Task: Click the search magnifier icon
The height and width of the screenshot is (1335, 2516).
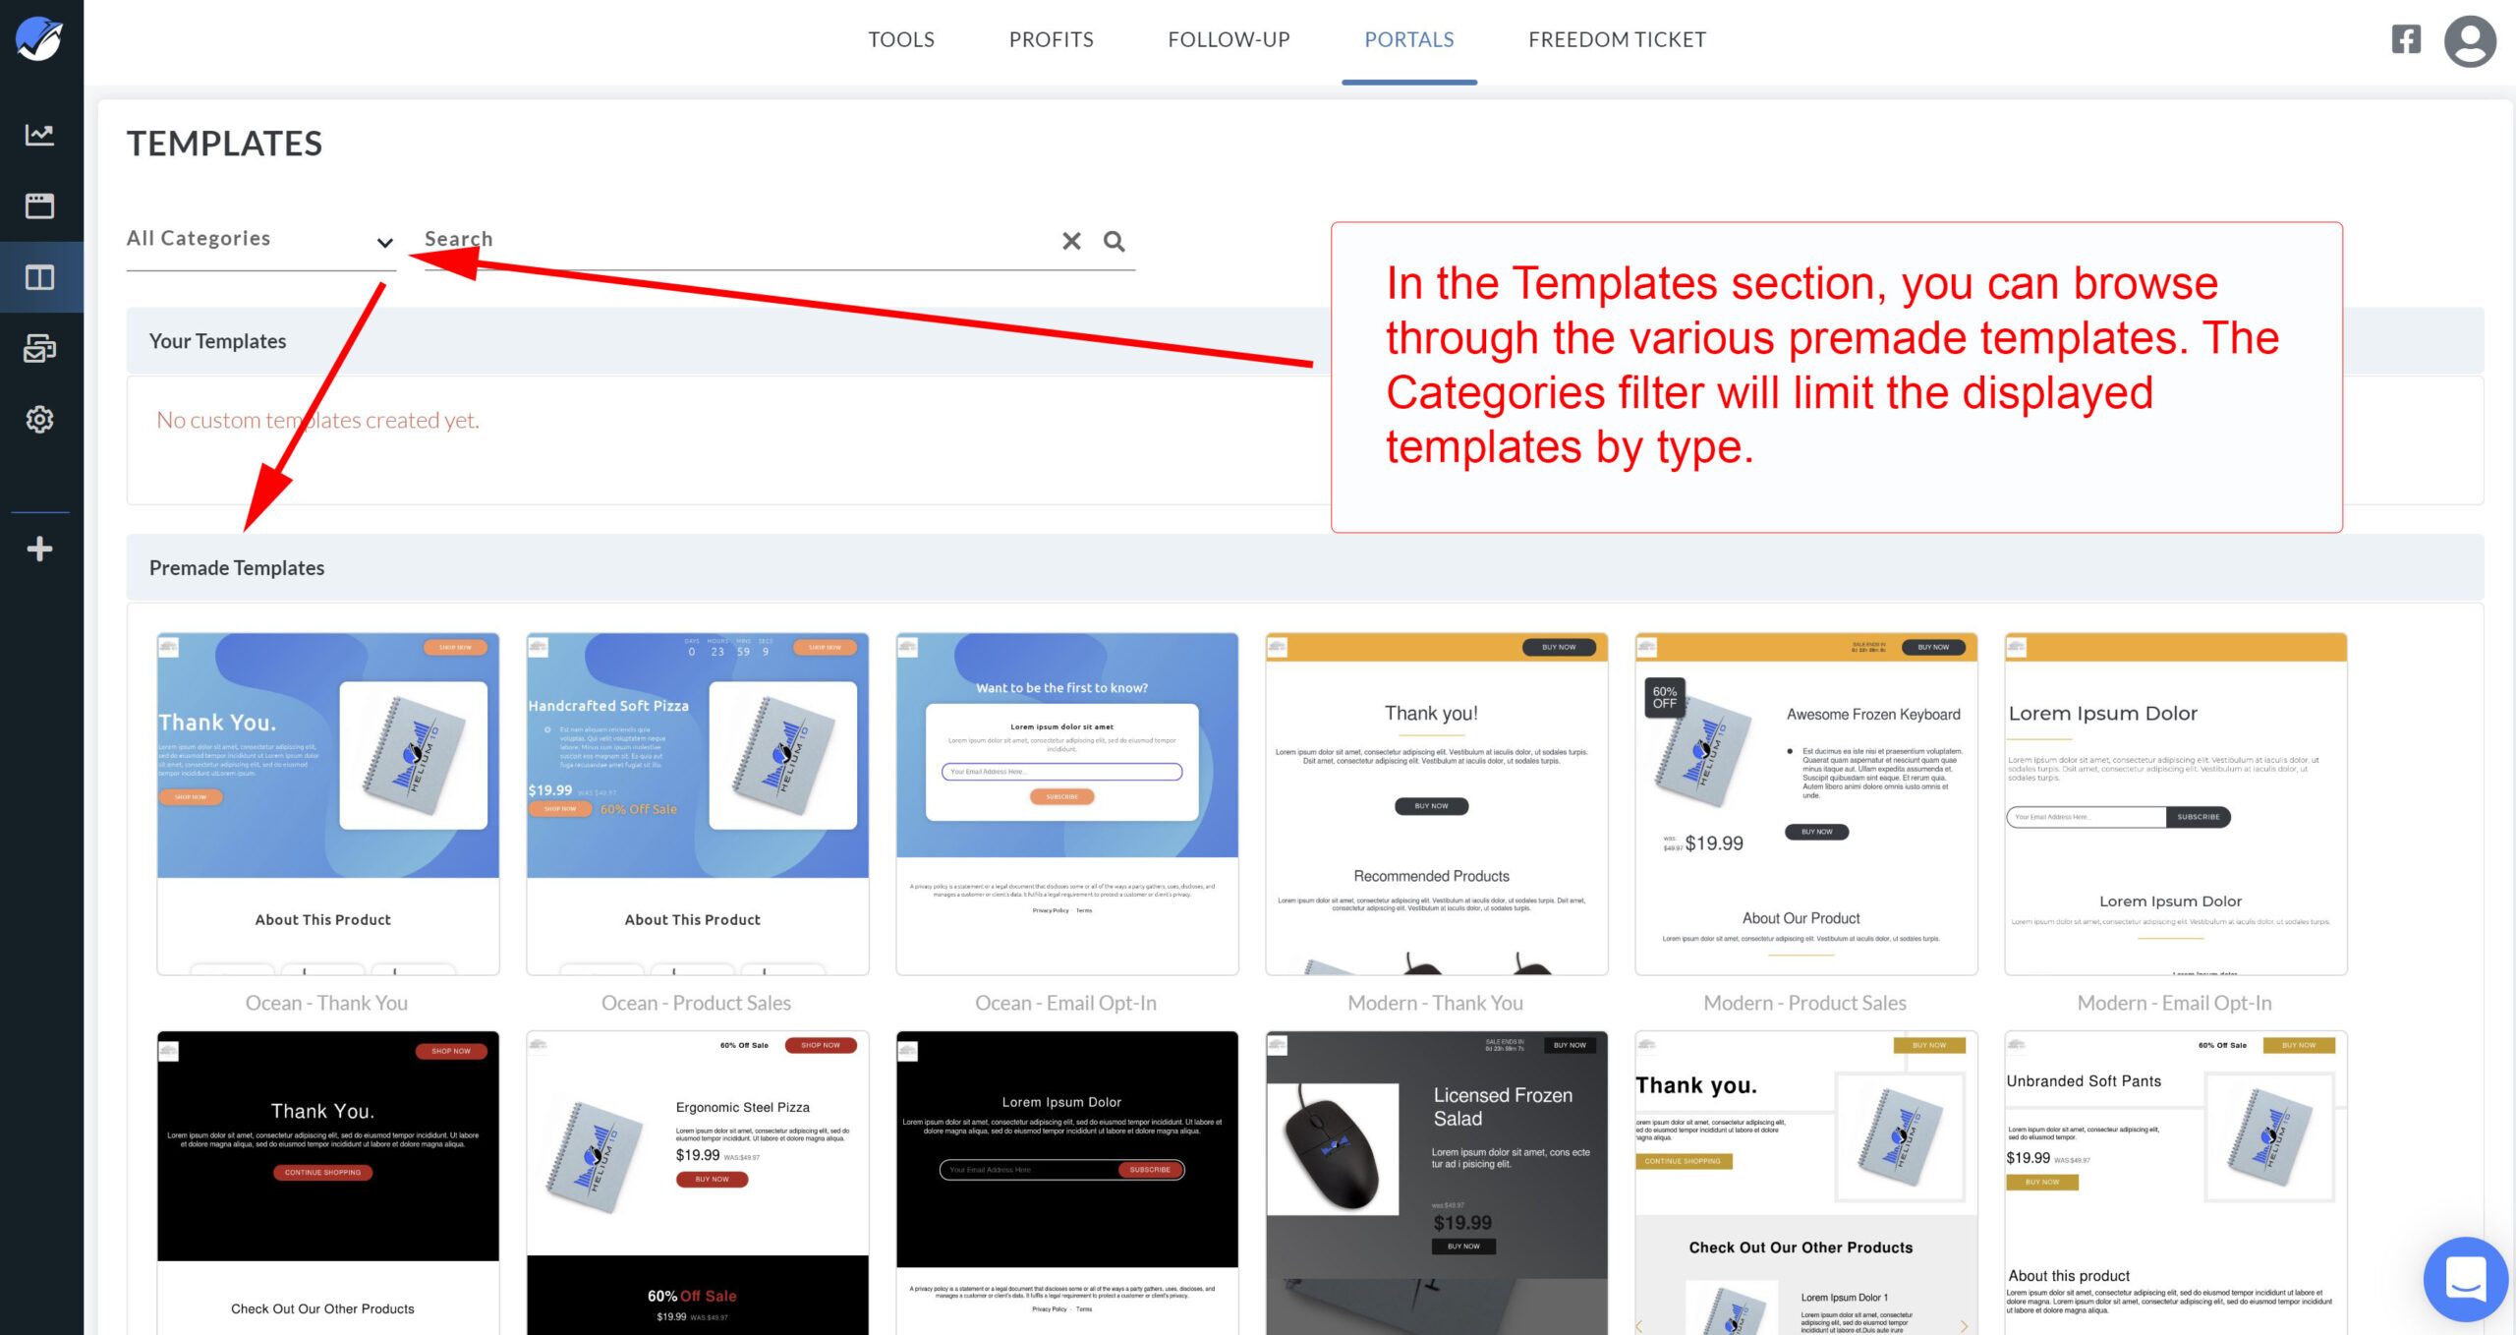Action: point(1114,241)
